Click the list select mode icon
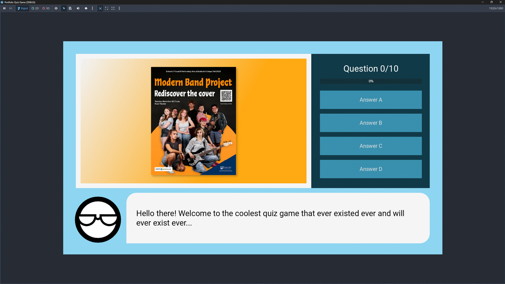Viewport: 505px width, 284px height. click(x=70, y=8)
